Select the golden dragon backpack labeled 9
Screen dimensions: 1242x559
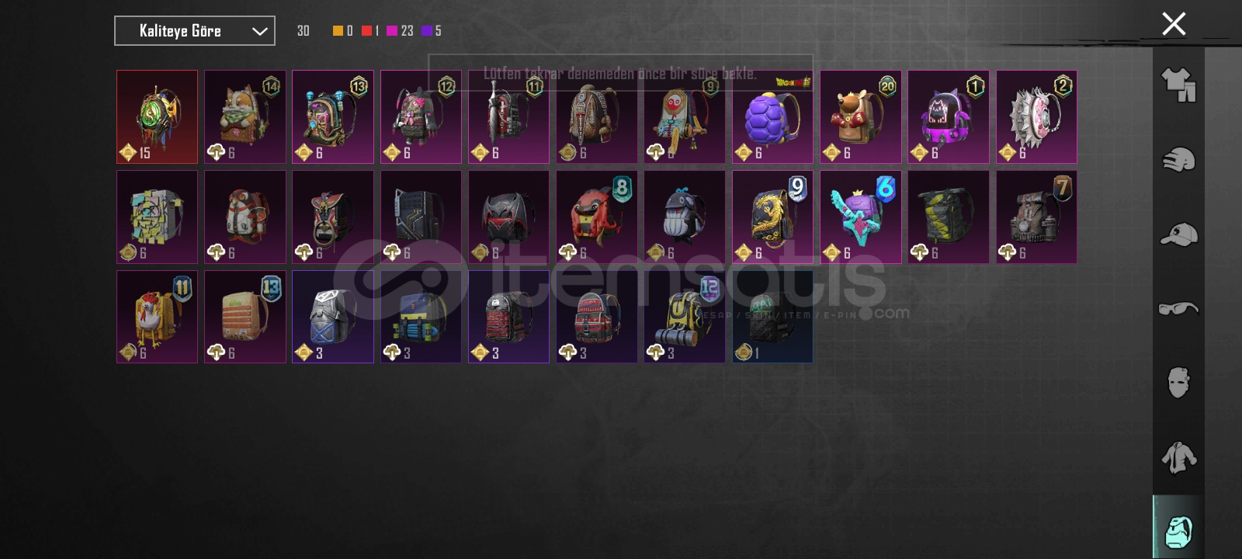(772, 217)
